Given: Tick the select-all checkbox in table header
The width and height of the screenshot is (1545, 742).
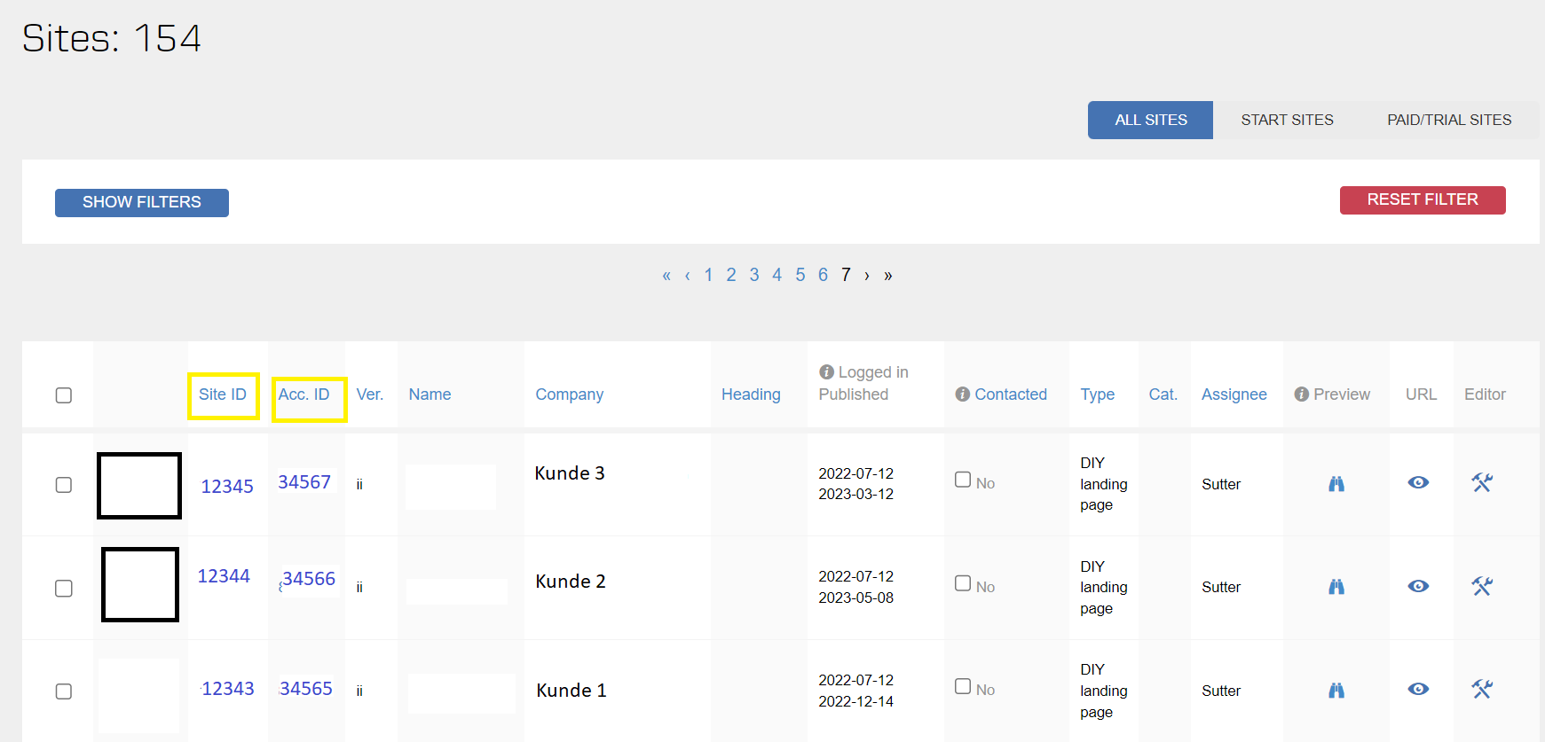Looking at the screenshot, I should click(x=64, y=395).
